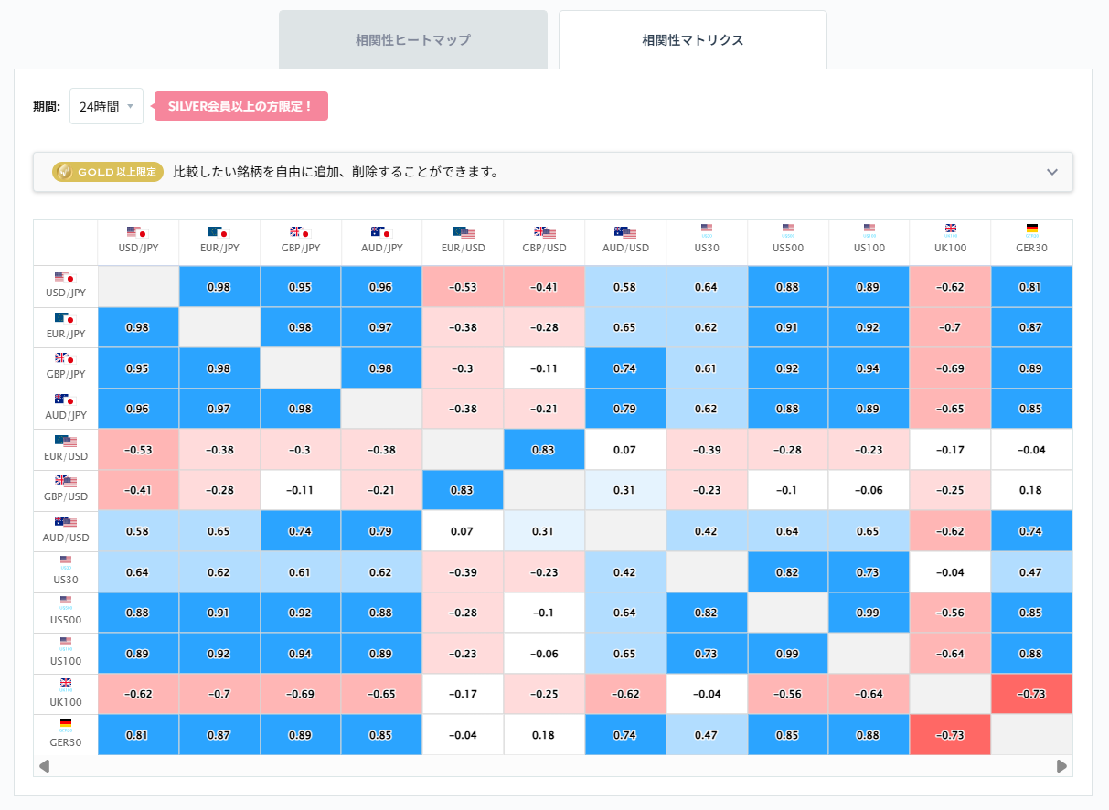The image size is (1109, 810).
Task: Click the AUD/USD flag icon above its column
Action: click(x=625, y=231)
